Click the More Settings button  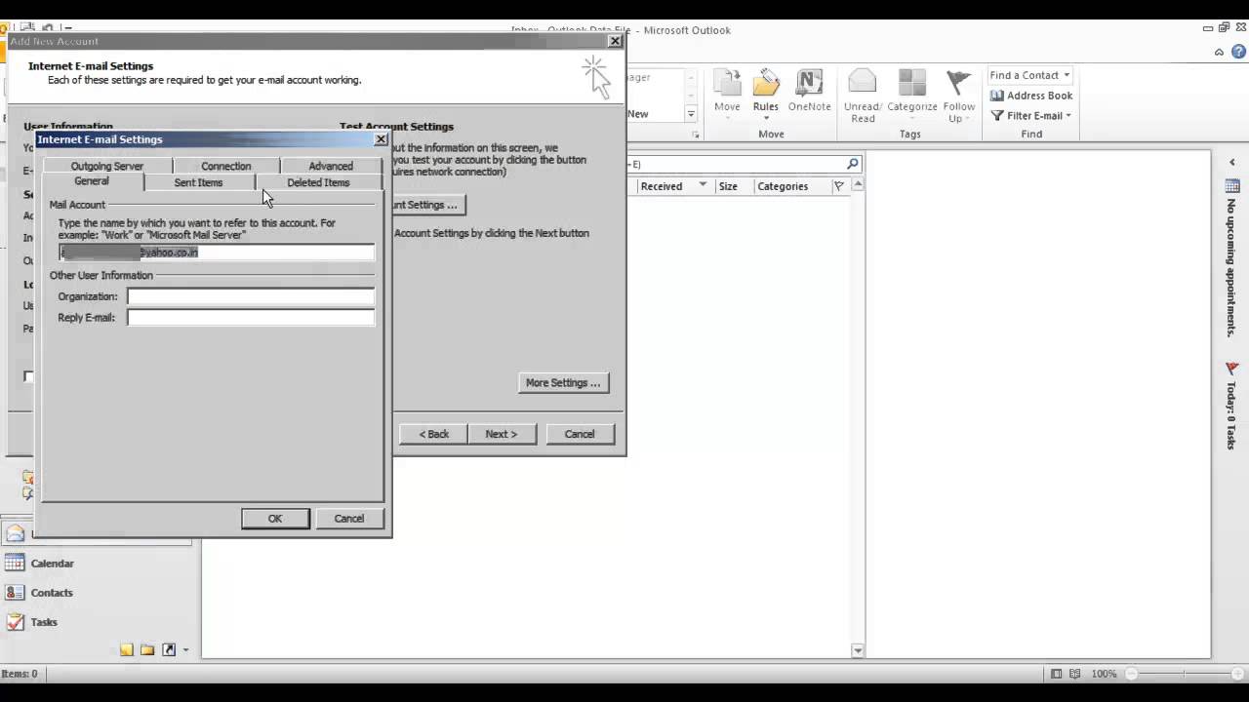[x=563, y=383]
